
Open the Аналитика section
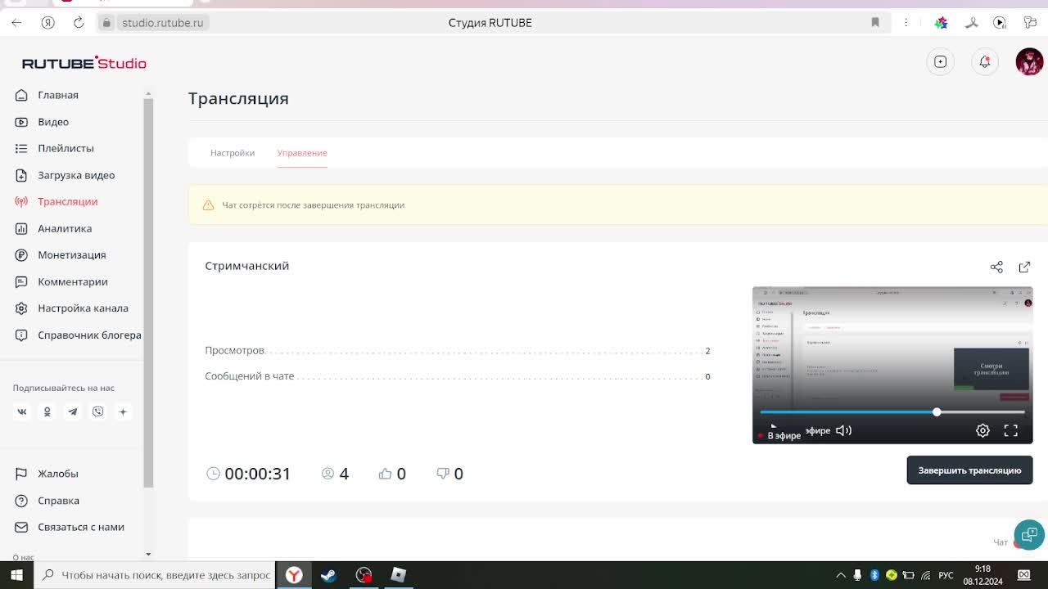tap(64, 228)
